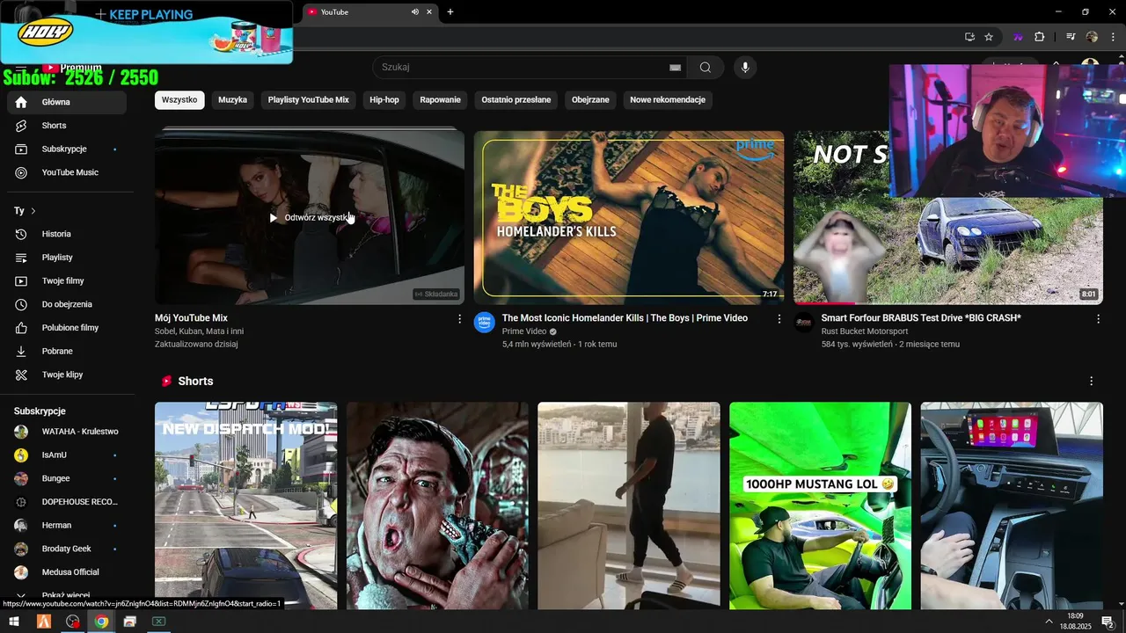Image resolution: width=1126 pixels, height=633 pixels.
Task: Open the 1000HP MUSTANG LOL short
Action: click(820, 506)
